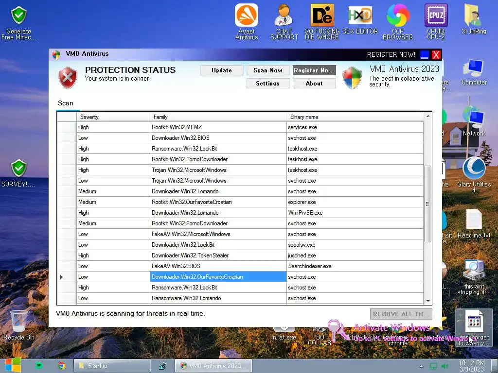This screenshot has width=498, height=373.
Task: Open the green chat icon in taskbar
Action: (39, 366)
